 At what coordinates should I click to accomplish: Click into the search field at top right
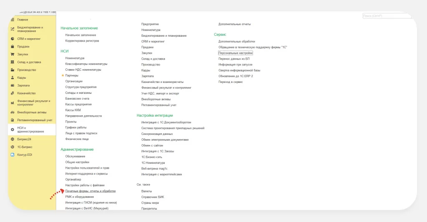[x=387, y=16]
